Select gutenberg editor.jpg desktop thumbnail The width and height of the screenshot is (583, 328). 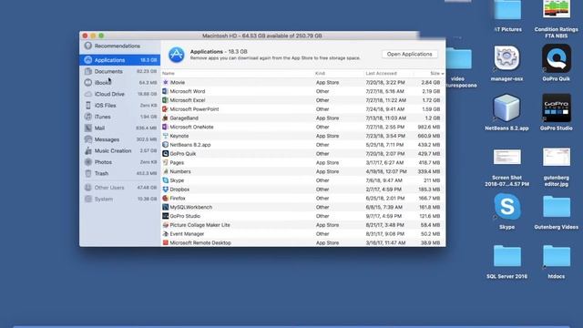click(557, 157)
